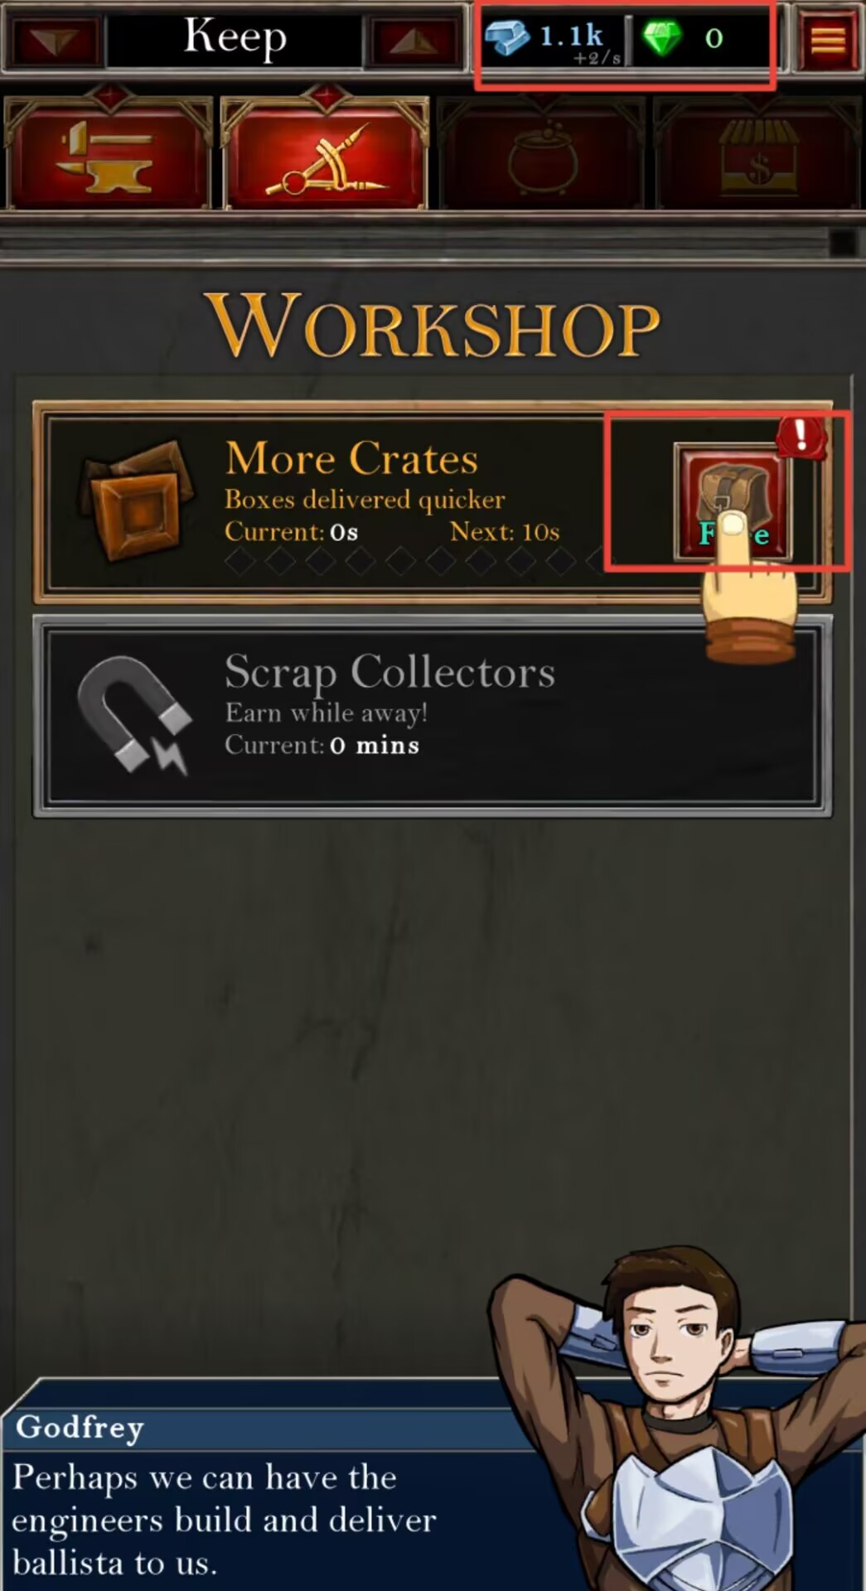Tap the Keep location label
866x1591 pixels.
235,38
